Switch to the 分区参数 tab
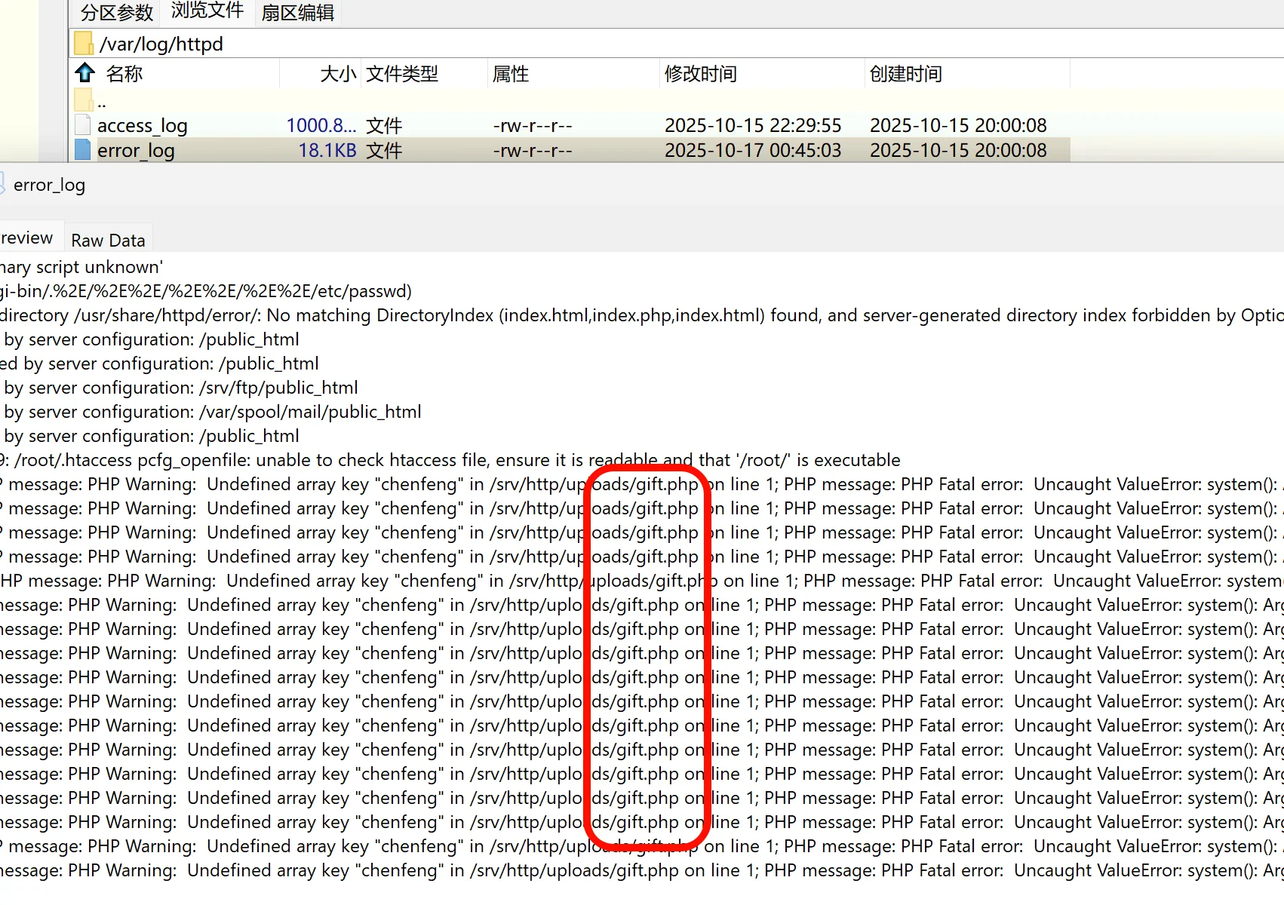The image size is (1284, 905). point(116,13)
